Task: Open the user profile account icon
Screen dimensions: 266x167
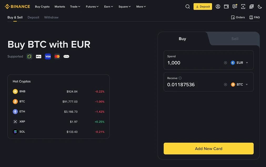Action: click(218, 6)
